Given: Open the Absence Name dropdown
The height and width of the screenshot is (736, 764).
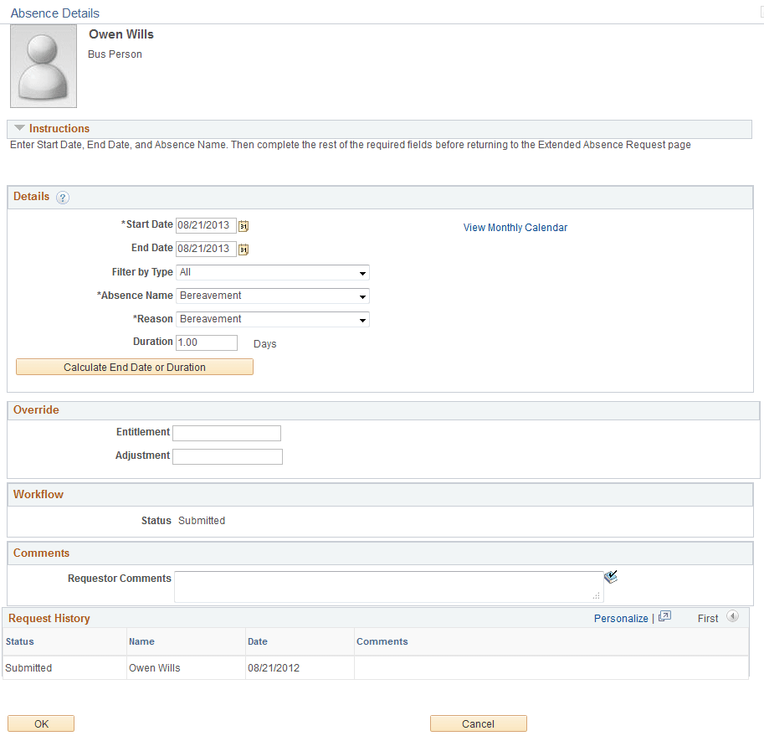Looking at the screenshot, I should point(363,296).
